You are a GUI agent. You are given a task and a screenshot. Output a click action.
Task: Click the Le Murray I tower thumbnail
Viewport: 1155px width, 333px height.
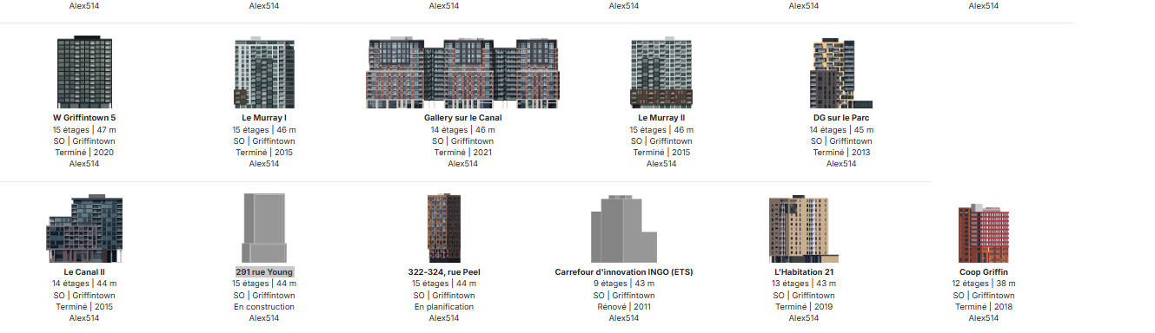[264, 74]
